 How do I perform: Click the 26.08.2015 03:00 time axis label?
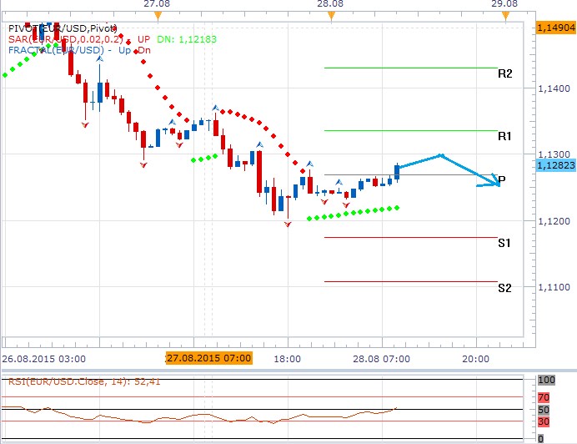(43, 357)
